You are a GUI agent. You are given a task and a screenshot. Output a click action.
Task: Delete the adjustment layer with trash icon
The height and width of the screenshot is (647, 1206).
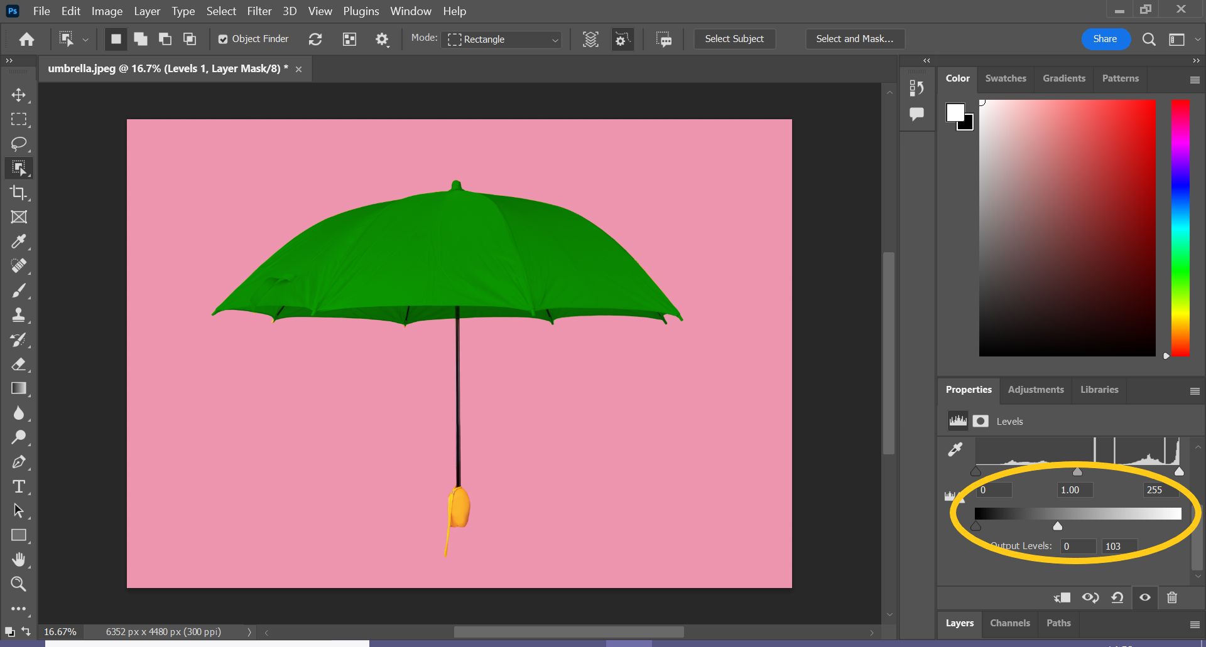1172,597
